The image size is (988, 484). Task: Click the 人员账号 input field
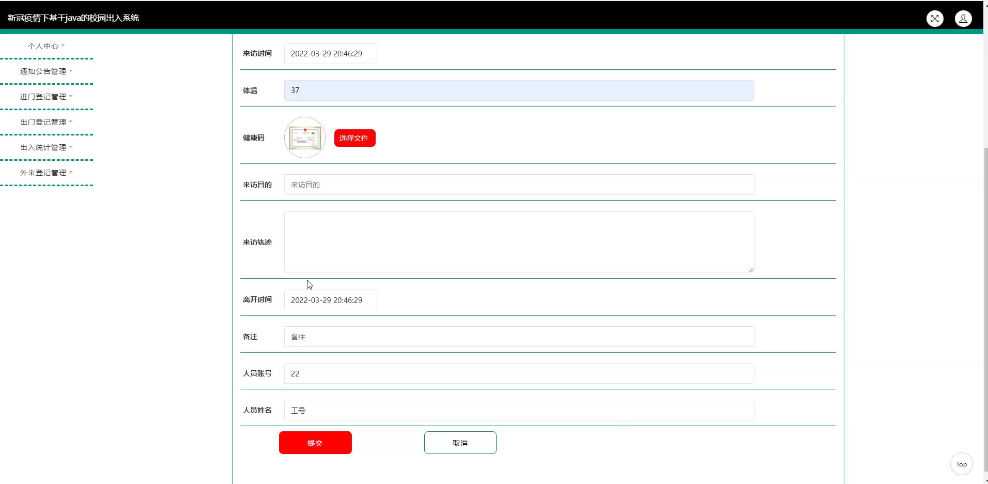point(519,373)
